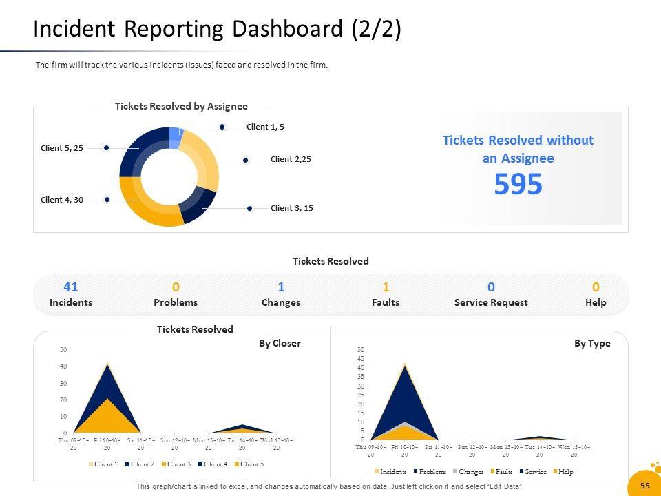Click the Client 2 callout dot marker
The width and height of the screenshot is (661, 496).
(245, 161)
